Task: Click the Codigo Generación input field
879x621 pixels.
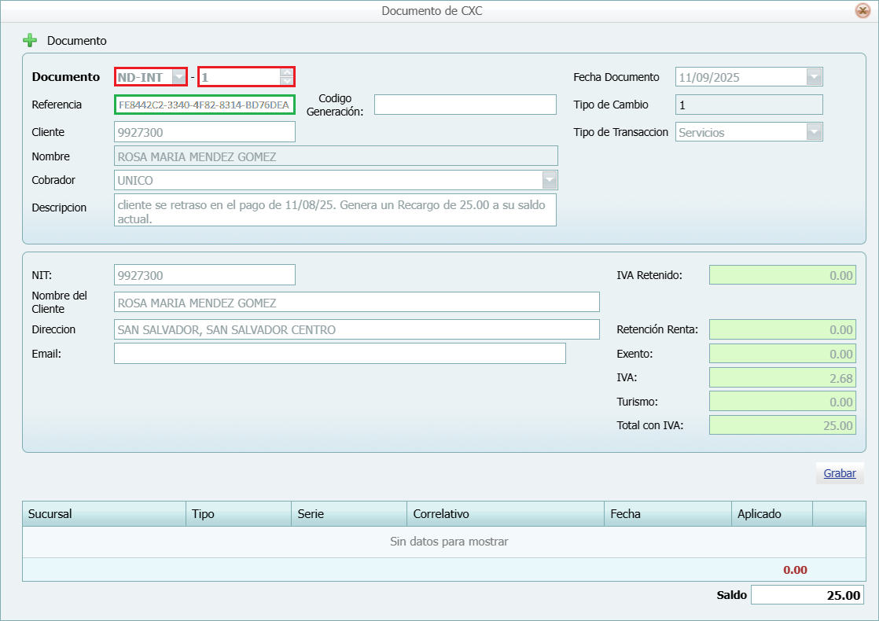Action: coord(465,105)
